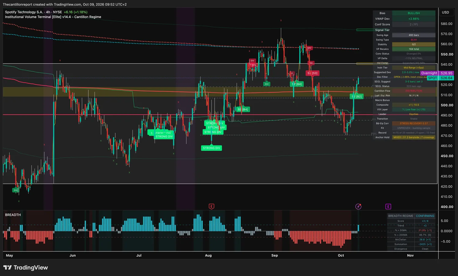Click the Summation value -2425
This screenshot has height=276, width=458.
425,244
